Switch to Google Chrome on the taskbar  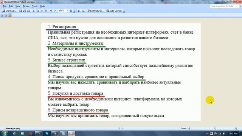tap(55, 133)
